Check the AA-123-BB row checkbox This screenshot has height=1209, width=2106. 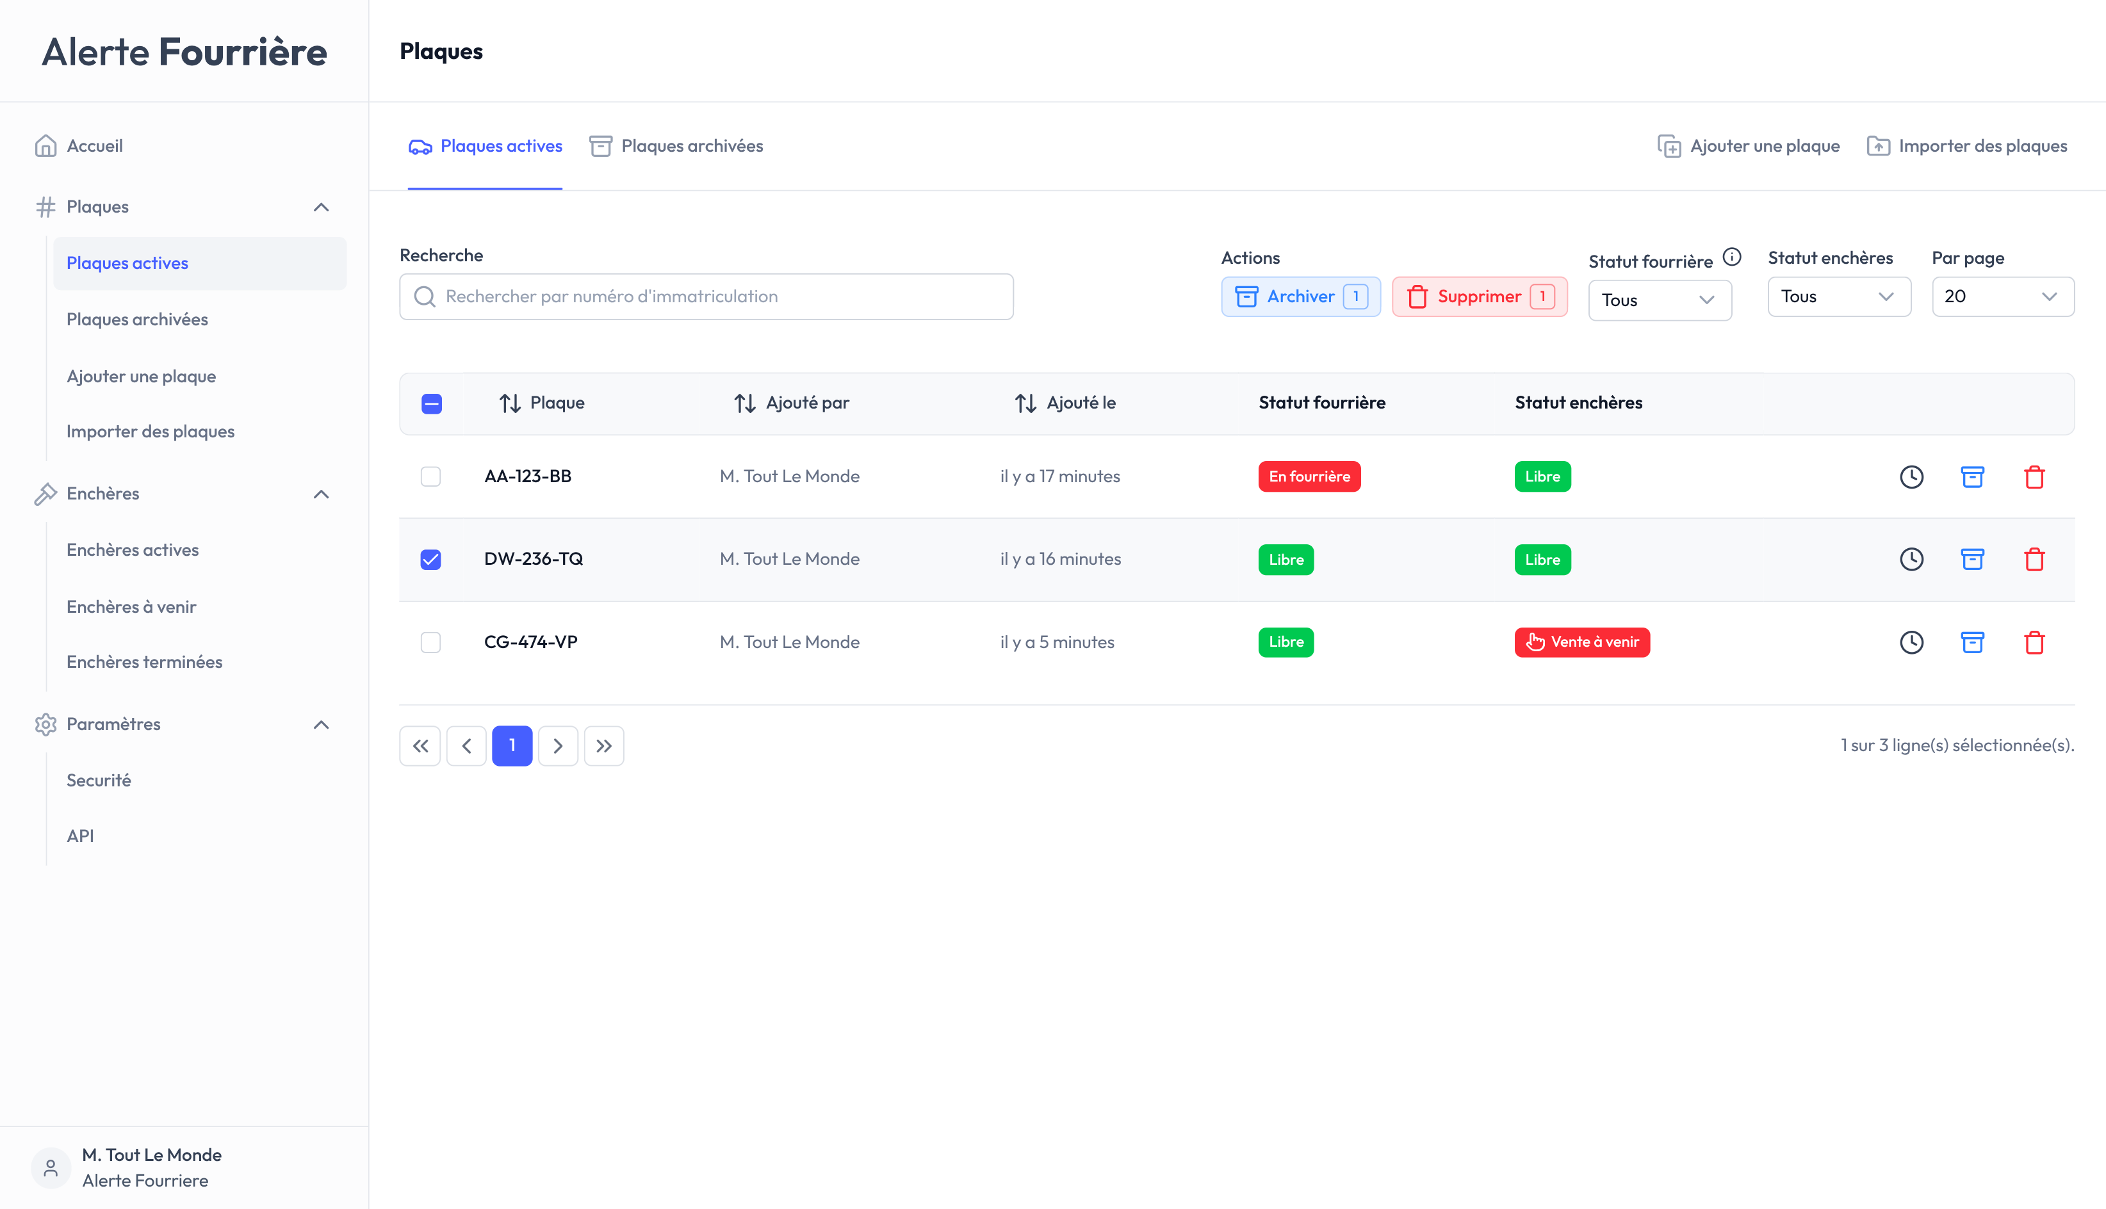430,476
